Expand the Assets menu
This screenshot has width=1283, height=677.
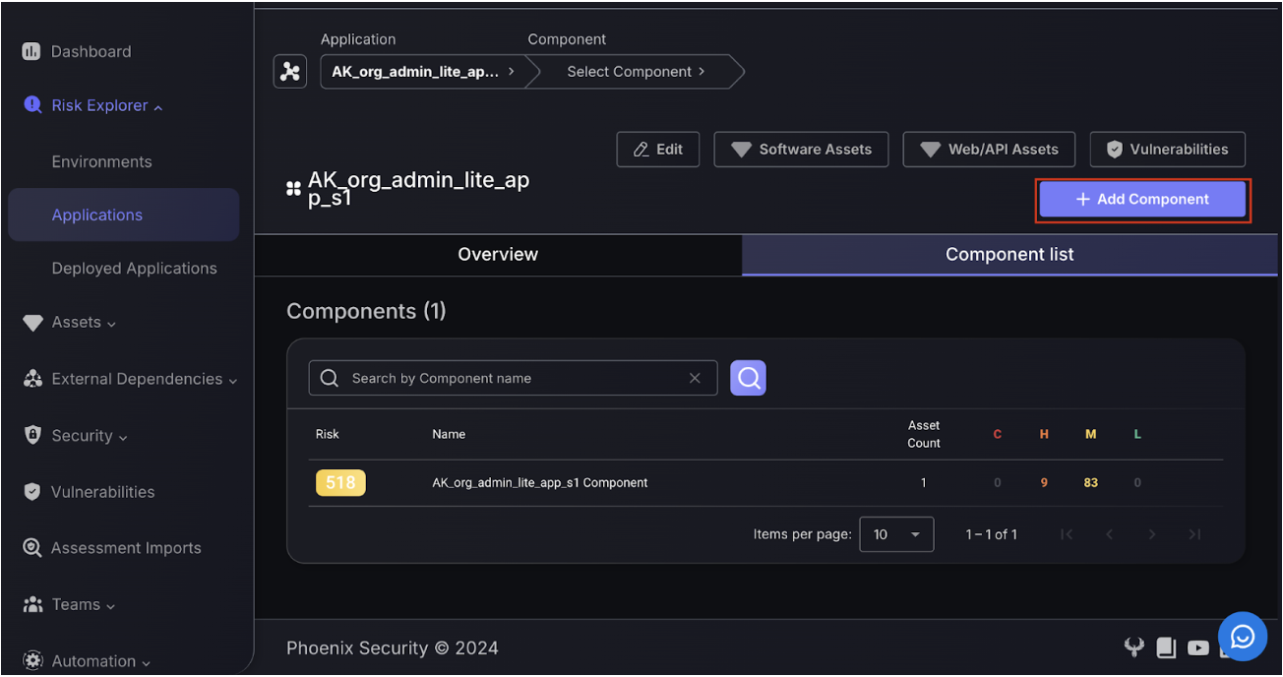pos(111,324)
